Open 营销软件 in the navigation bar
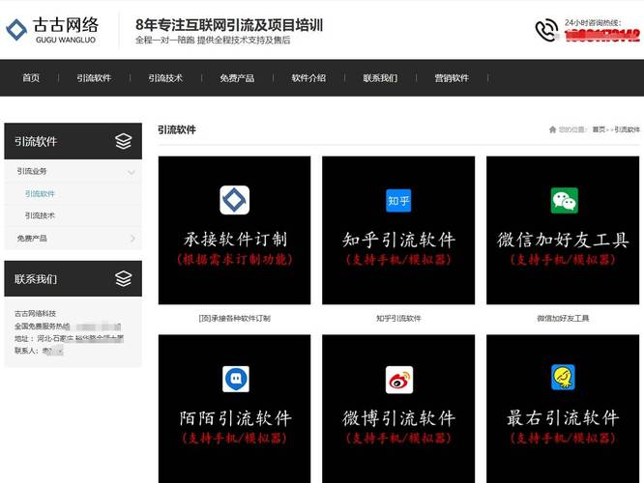 pos(452,78)
